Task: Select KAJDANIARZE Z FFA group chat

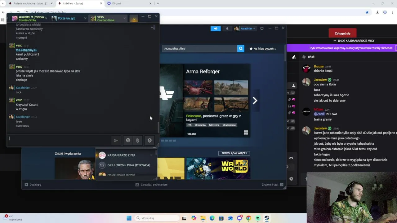Action: (126, 155)
